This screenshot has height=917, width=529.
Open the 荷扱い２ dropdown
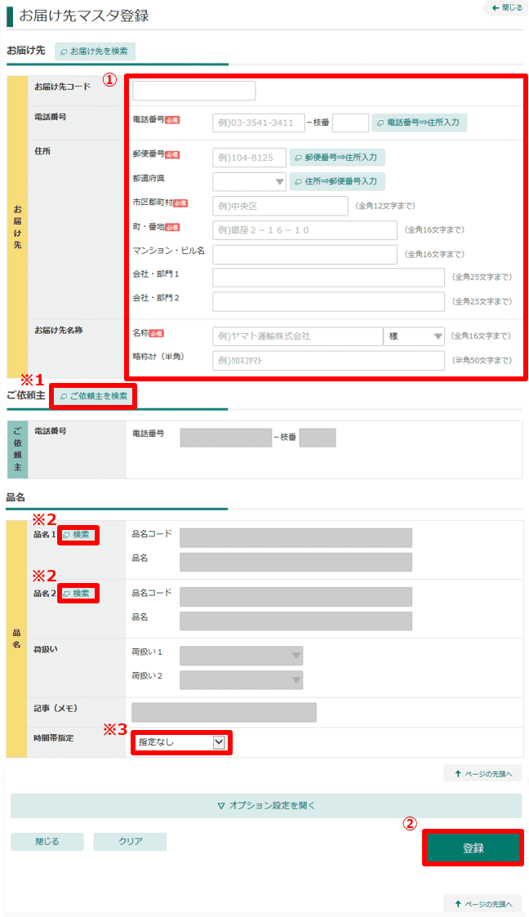(241, 679)
